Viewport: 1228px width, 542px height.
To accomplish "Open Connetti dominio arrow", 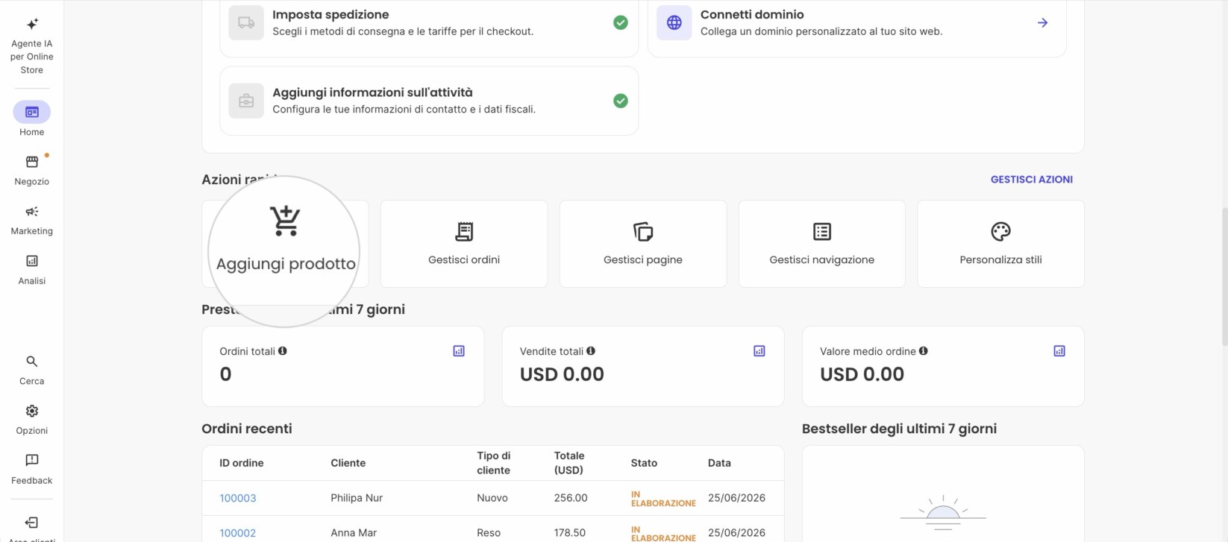I will click(1043, 23).
